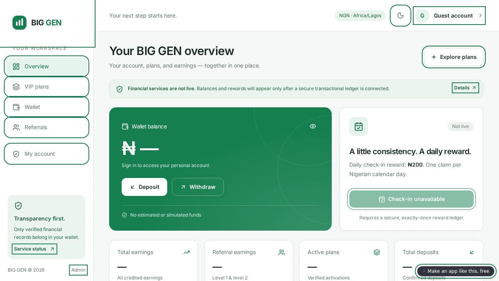Click the ₦200 reward amount text

click(415, 165)
